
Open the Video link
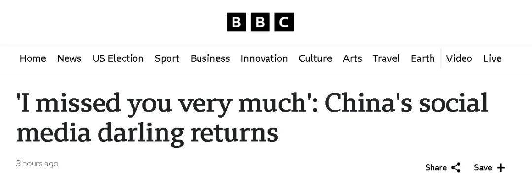459,58
